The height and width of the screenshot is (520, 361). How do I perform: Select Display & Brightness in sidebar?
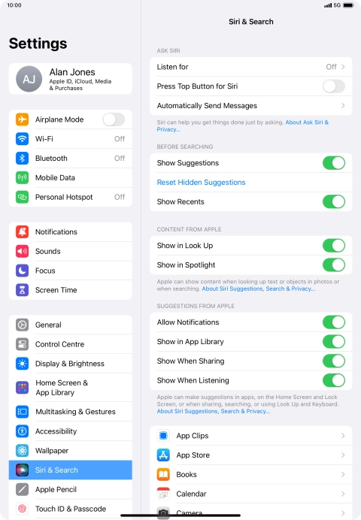[x=71, y=364]
